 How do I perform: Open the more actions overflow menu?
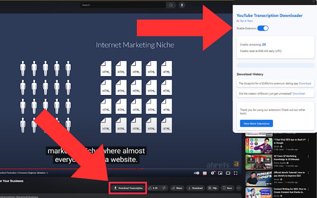coord(238,188)
